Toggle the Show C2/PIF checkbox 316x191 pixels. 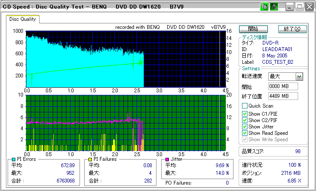[245, 120]
